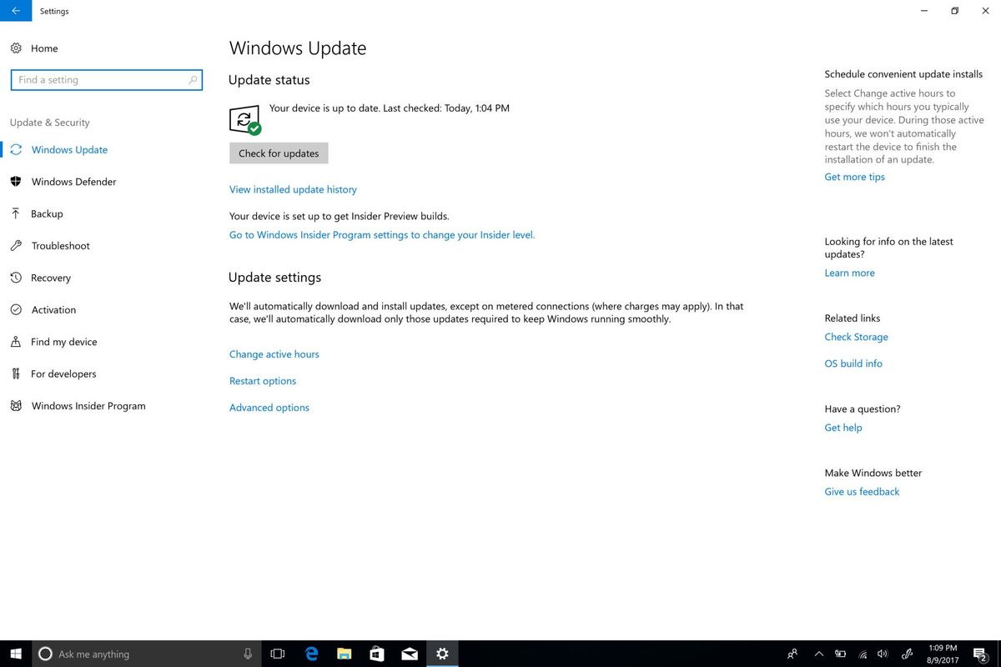
Task: Open Advanced options under Update settings
Action: coord(269,407)
